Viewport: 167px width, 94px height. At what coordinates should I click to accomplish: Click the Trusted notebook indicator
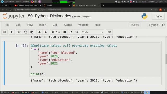pos(135,25)
